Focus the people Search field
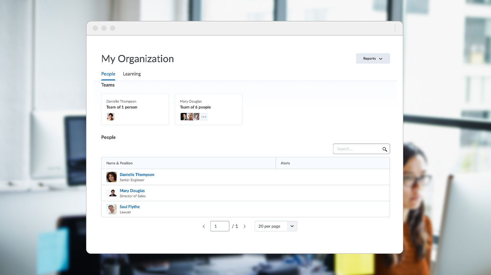The image size is (491, 275). (361, 149)
